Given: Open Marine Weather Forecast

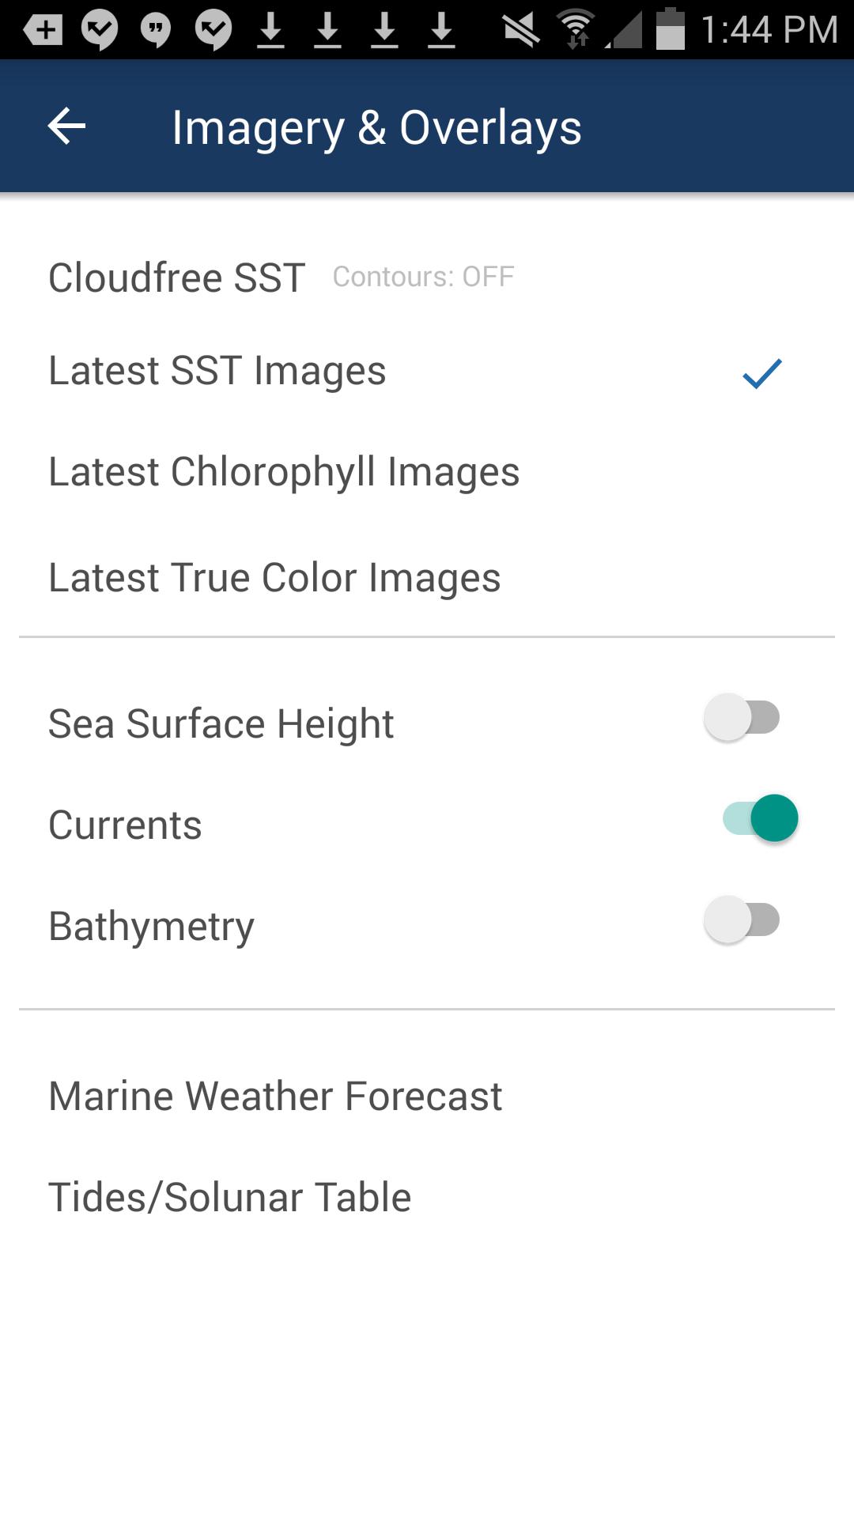Looking at the screenshot, I should click(427, 1097).
